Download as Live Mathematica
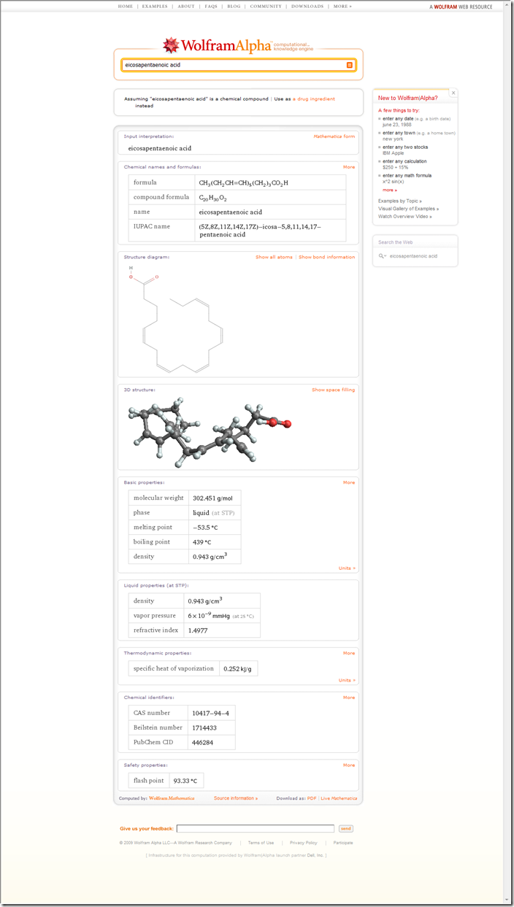This screenshot has width=514, height=907. tap(340, 798)
